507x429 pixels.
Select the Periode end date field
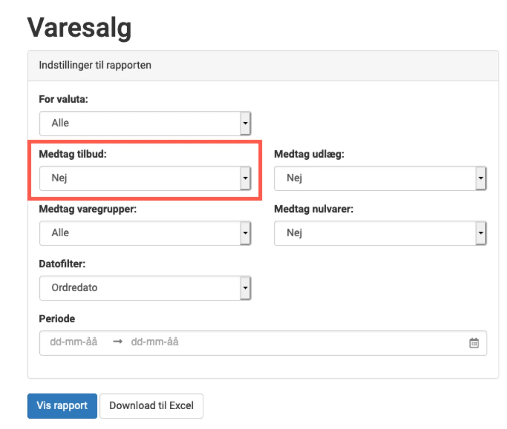click(x=155, y=342)
